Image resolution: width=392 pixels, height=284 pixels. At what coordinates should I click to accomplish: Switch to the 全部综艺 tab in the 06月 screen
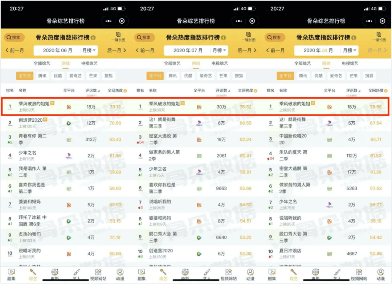pos(42,64)
